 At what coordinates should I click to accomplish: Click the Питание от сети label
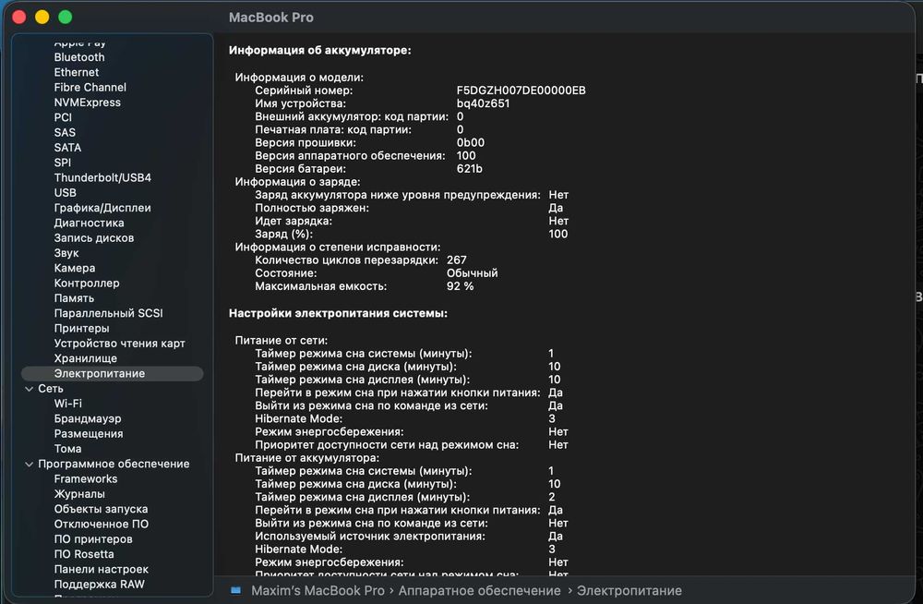pos(282,340)
